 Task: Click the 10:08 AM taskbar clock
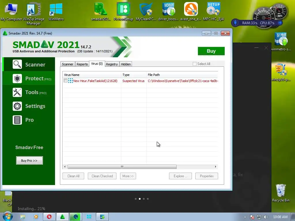[280, 217]
